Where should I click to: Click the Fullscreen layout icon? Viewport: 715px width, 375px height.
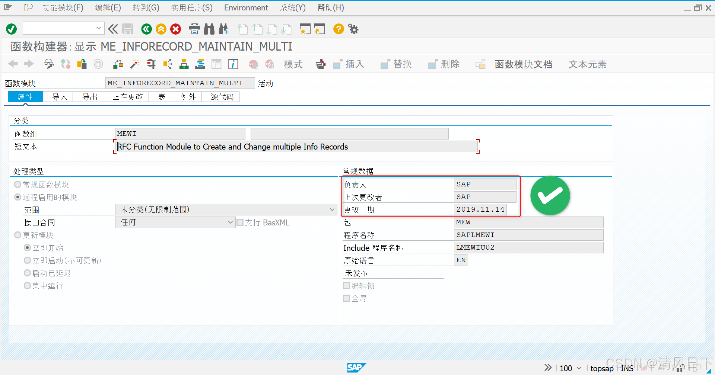[x=216, y=64]
